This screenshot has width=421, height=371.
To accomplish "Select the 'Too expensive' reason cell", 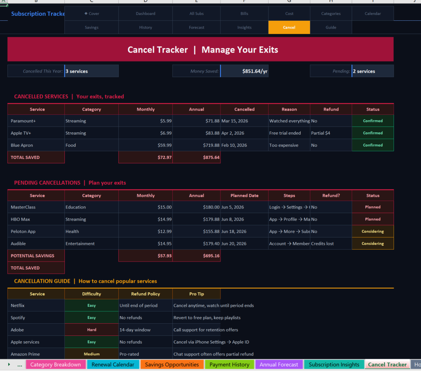I will pos(289,145).
